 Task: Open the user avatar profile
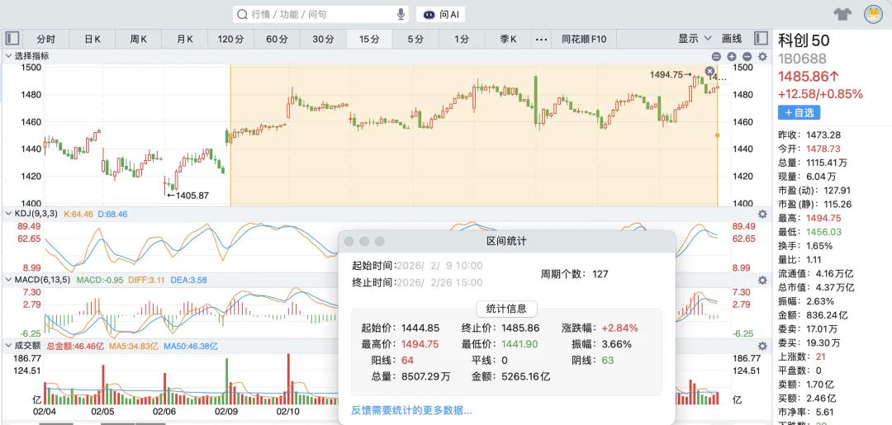pyautogui.click(x=873, y=14)
